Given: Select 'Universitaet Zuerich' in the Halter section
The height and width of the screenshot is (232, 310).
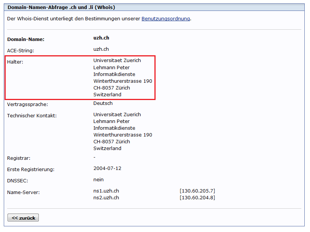Looking at the screenshot, I should click(117, 61).
